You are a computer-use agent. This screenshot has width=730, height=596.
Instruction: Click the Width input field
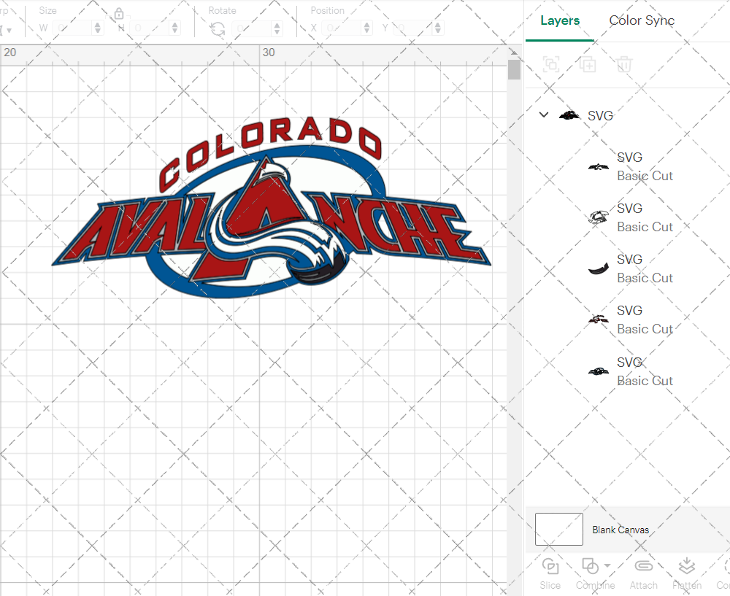tap(72, 28)
